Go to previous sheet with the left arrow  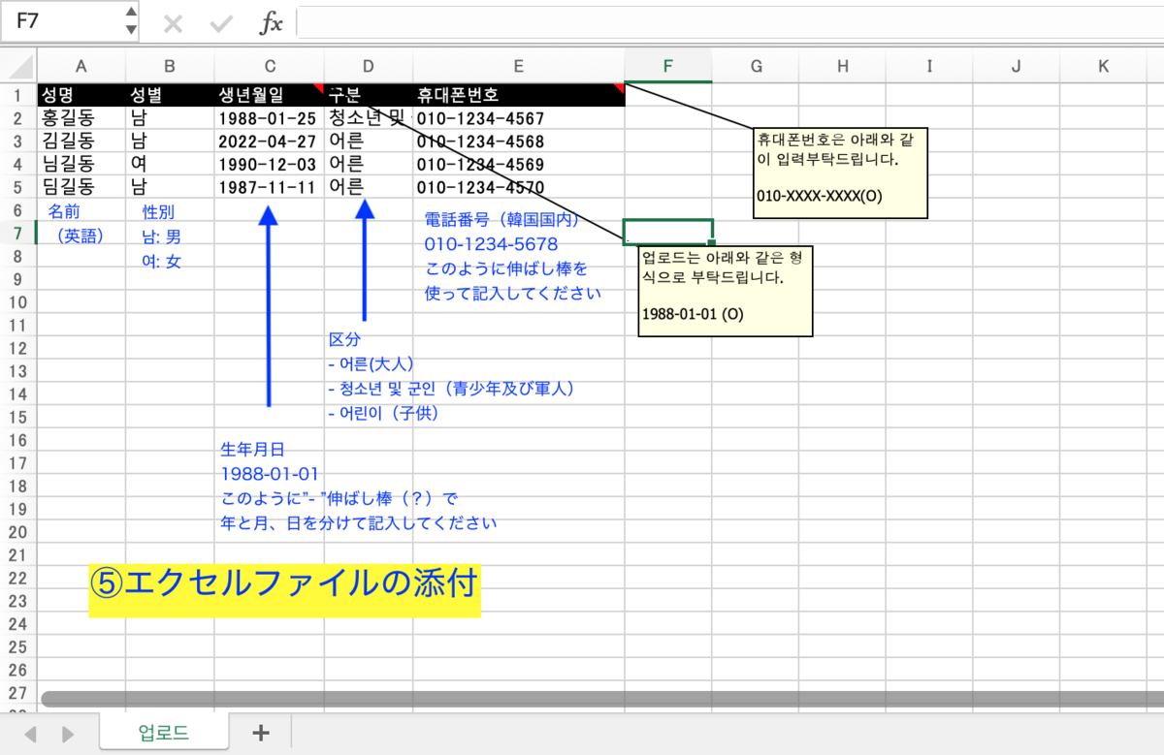[32, 734]
